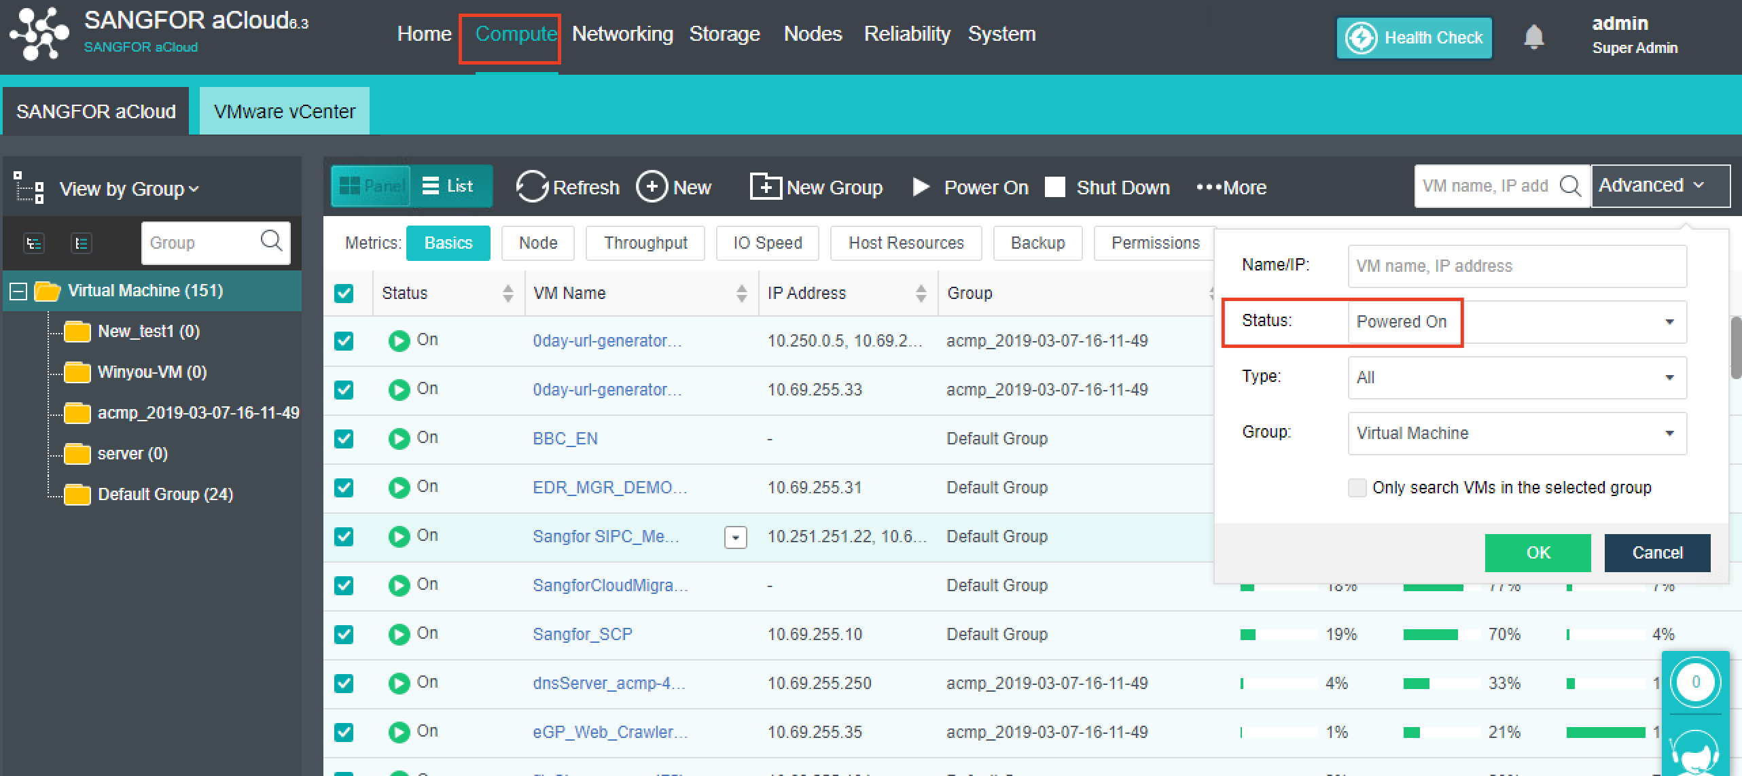
Task: Create a New virtual machine
Action: click(674, 187)
